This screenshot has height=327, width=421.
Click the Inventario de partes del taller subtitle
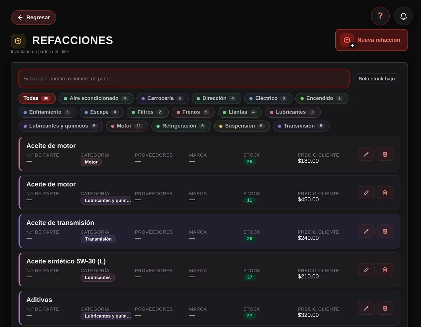40,52
